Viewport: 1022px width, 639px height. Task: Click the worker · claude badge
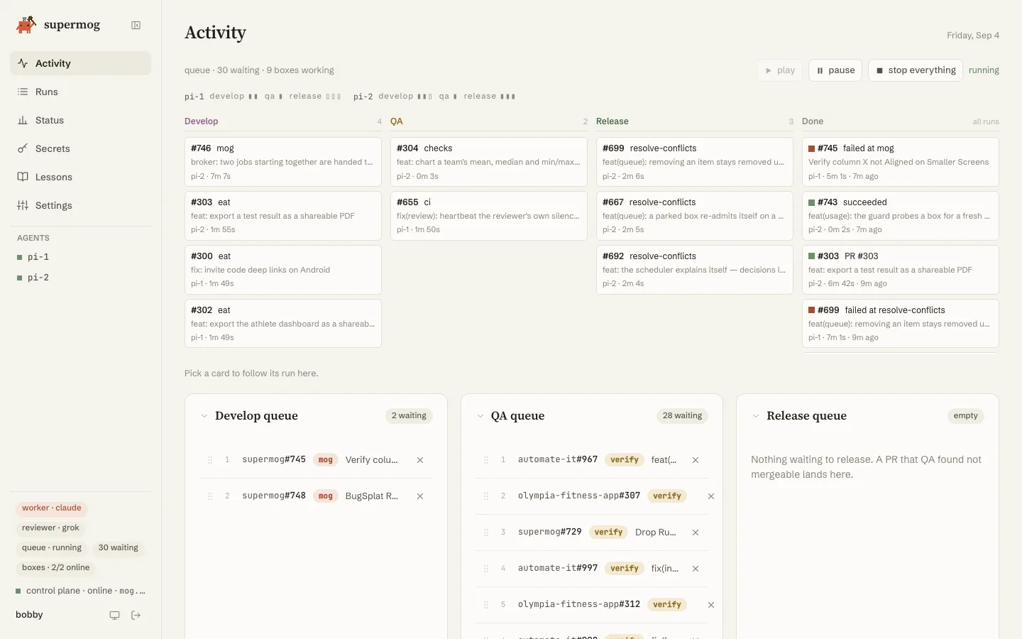pos(51,508)
